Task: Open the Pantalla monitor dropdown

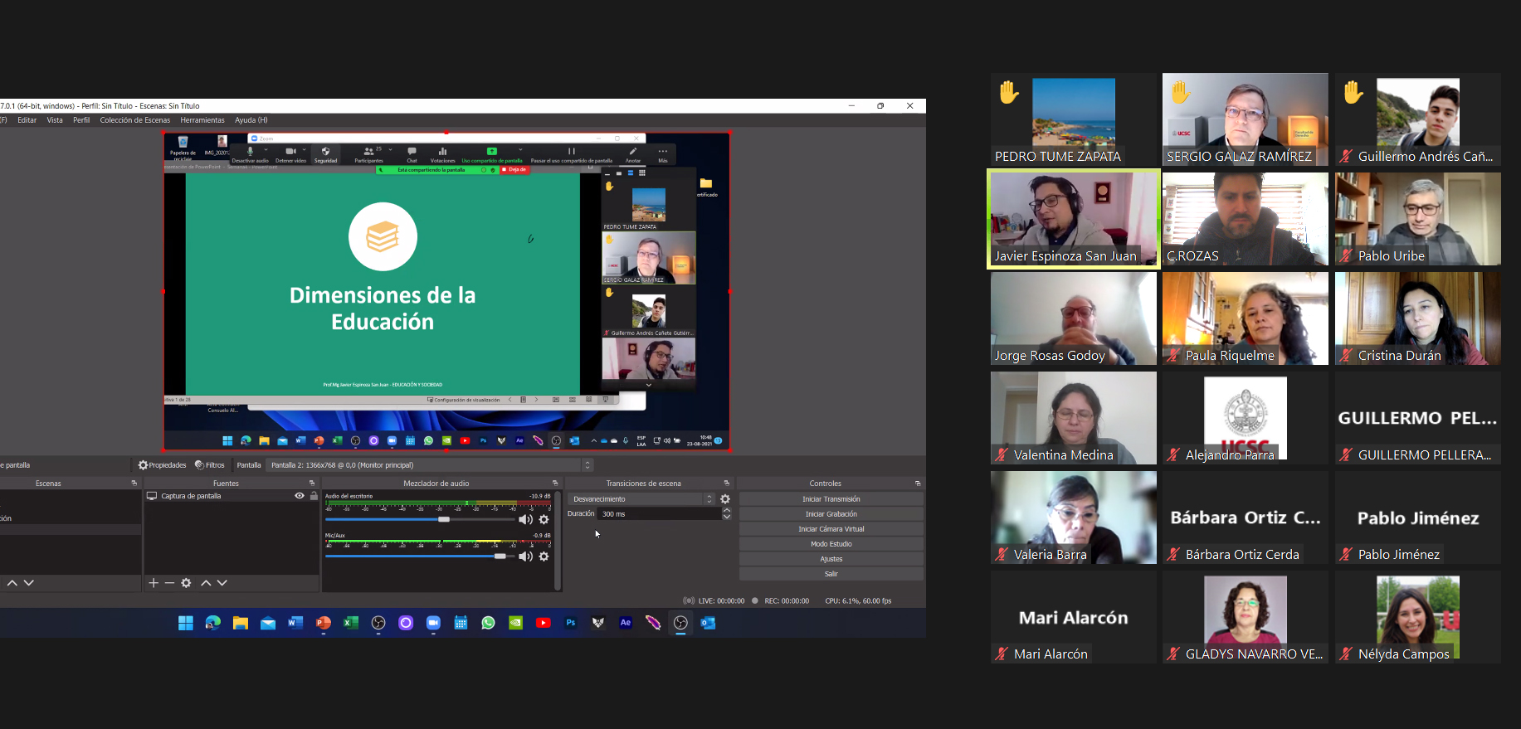Action: (431, 465)
